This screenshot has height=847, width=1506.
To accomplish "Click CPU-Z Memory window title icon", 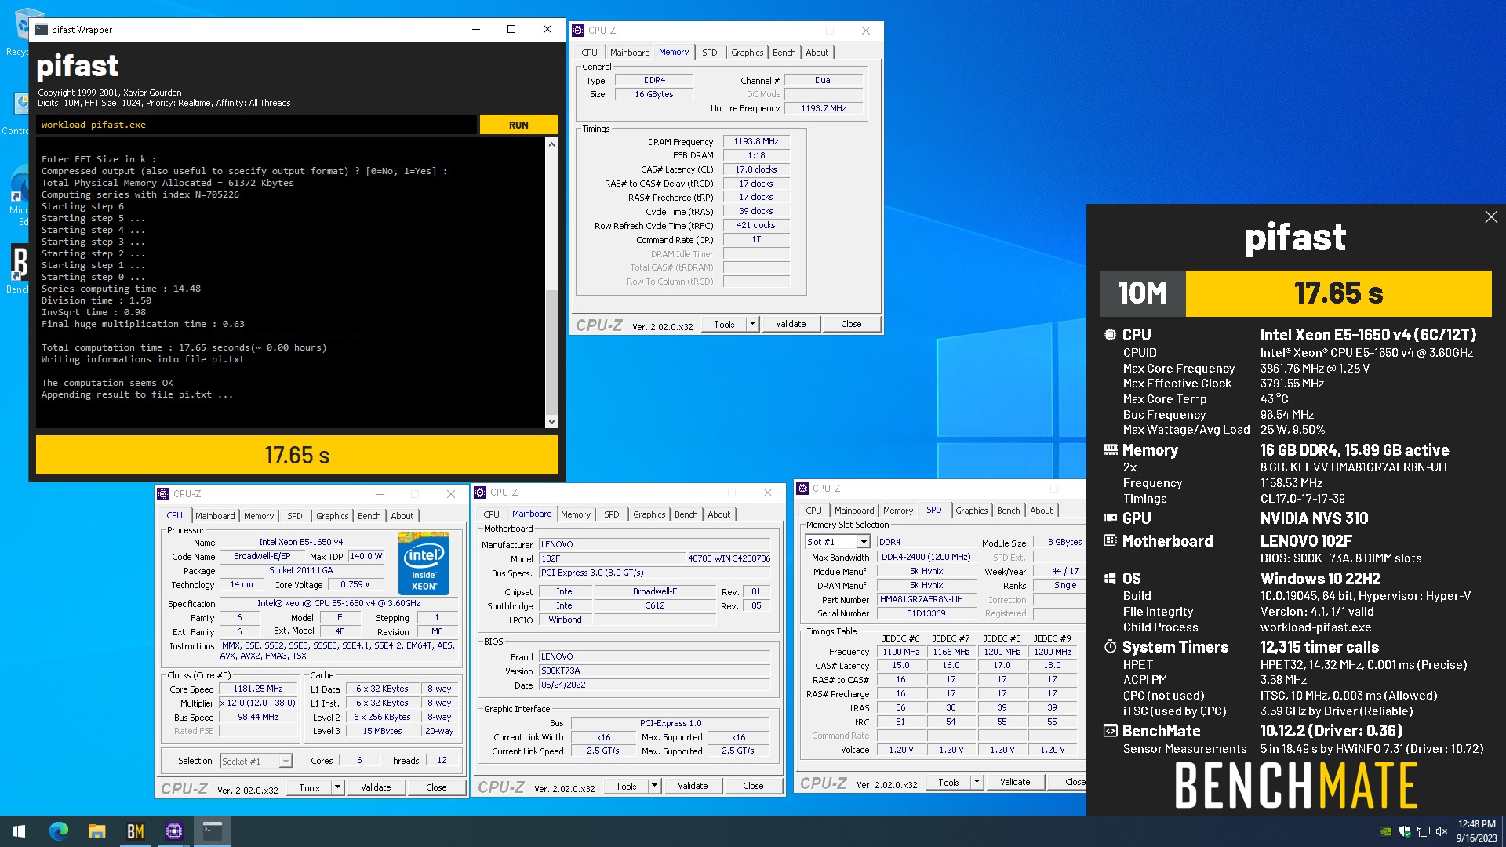I will point(578,31).
